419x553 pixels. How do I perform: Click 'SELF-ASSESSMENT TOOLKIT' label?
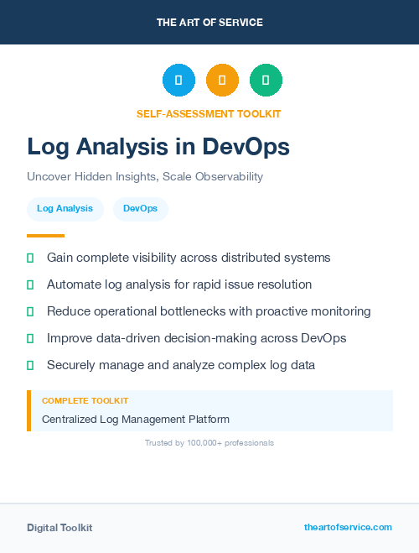209,114
